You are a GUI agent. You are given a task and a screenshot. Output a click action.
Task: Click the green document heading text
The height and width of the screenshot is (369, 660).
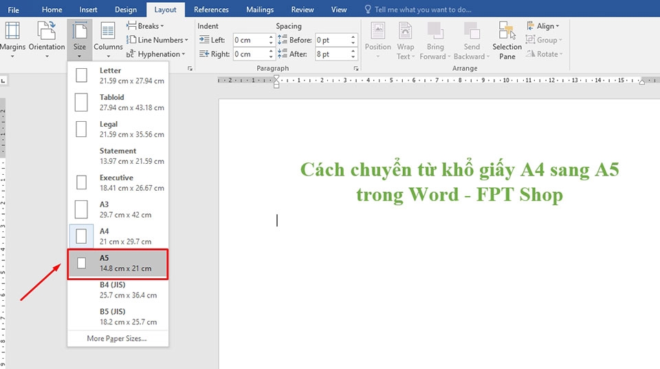click(460, 182)
